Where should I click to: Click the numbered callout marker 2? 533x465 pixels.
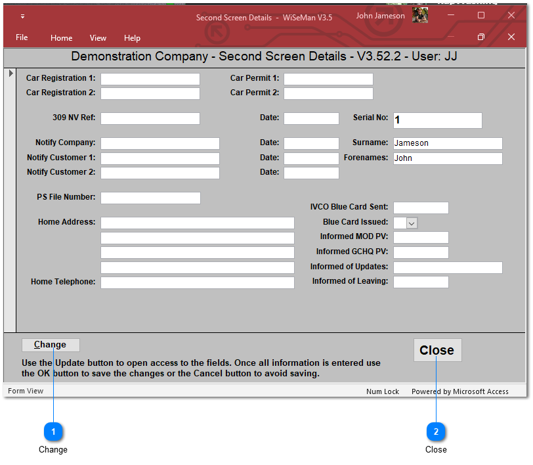[436, 432]
